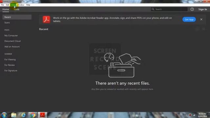Open the View menu
The image size is (210, 118).
[x=13, y=5]
